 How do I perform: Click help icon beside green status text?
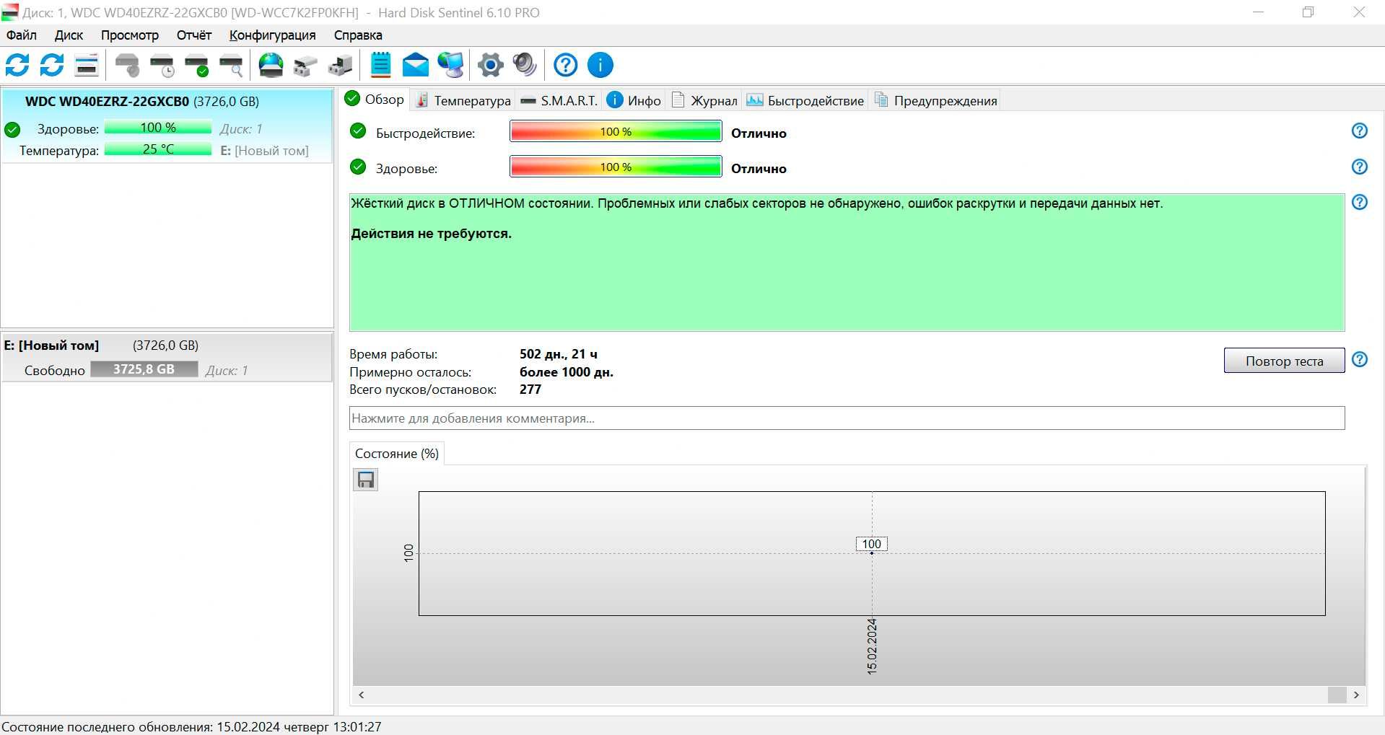click(x=1360, y=202)
